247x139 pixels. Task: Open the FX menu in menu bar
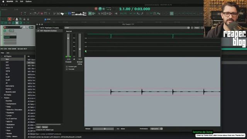[x=17, y=2]
